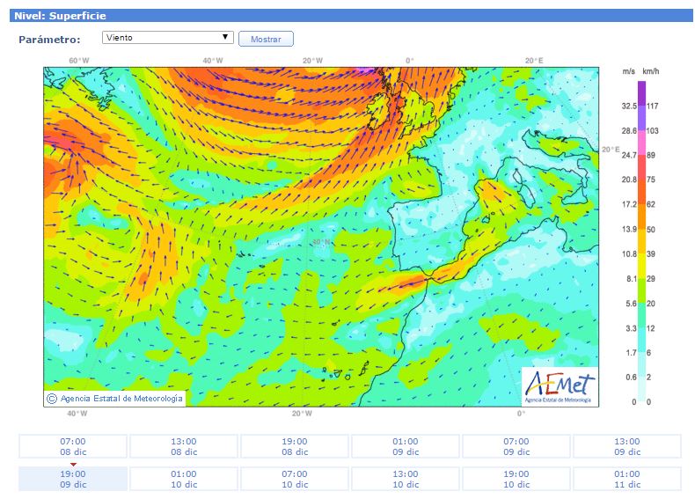Select the 19:00 08 dic time step
The width and height of the screenshot is (695, 499).
295,446
